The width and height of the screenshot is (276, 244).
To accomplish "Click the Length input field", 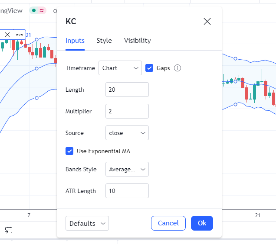I will click(x=127, y=90).
